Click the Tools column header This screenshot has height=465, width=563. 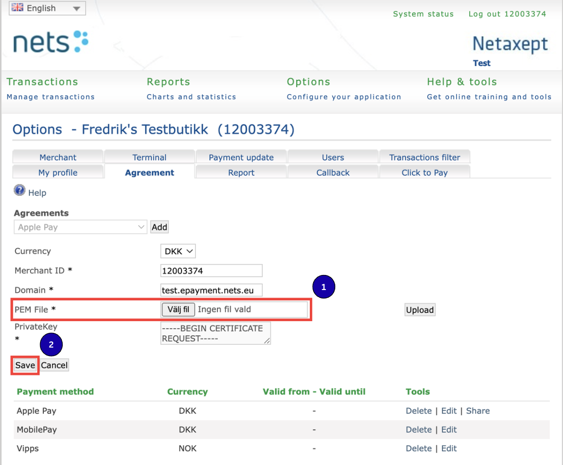pyautogui.click(x=418, y=392)
